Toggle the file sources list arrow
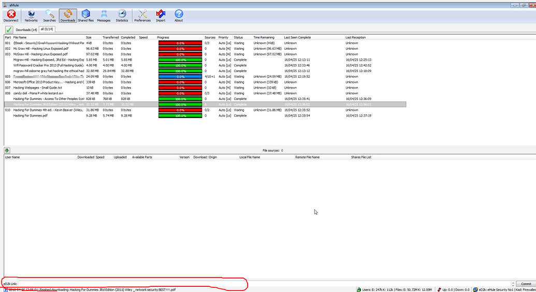 coord(7,150)
